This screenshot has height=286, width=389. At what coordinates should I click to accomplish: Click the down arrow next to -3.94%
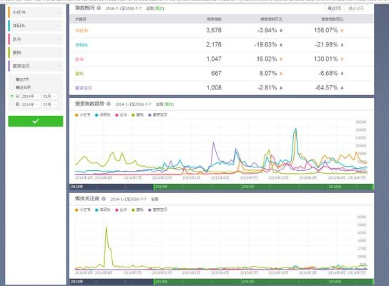coord(281,31)
